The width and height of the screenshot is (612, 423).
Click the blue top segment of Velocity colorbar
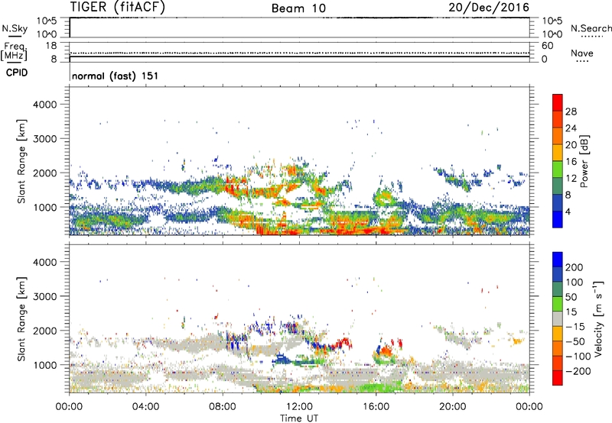pyautogui.click(x=558, y=260)
